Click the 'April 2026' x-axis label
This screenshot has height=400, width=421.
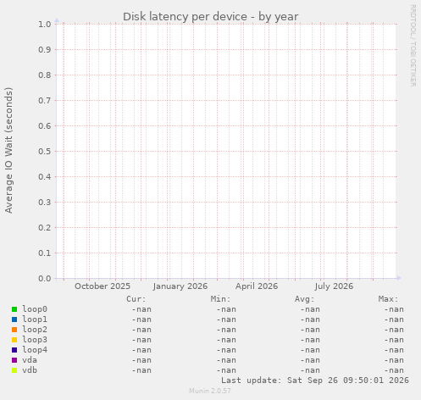coord(257,286)
